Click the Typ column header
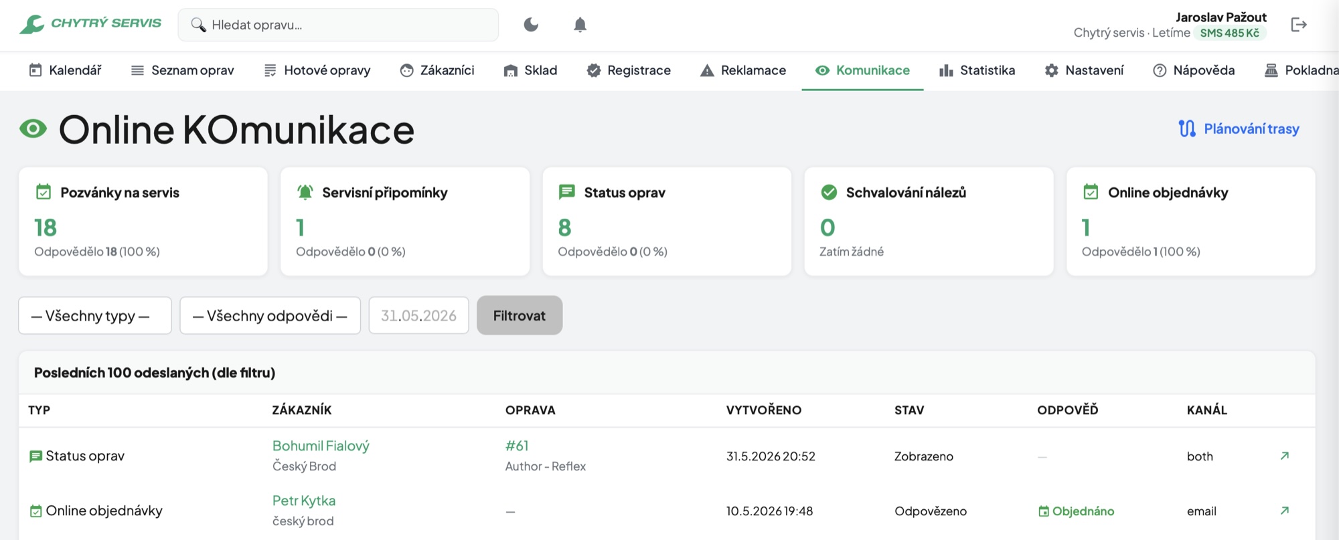The width and height of the screenshot is (1339, 540). pyautogui.click(x=40, y=410)
